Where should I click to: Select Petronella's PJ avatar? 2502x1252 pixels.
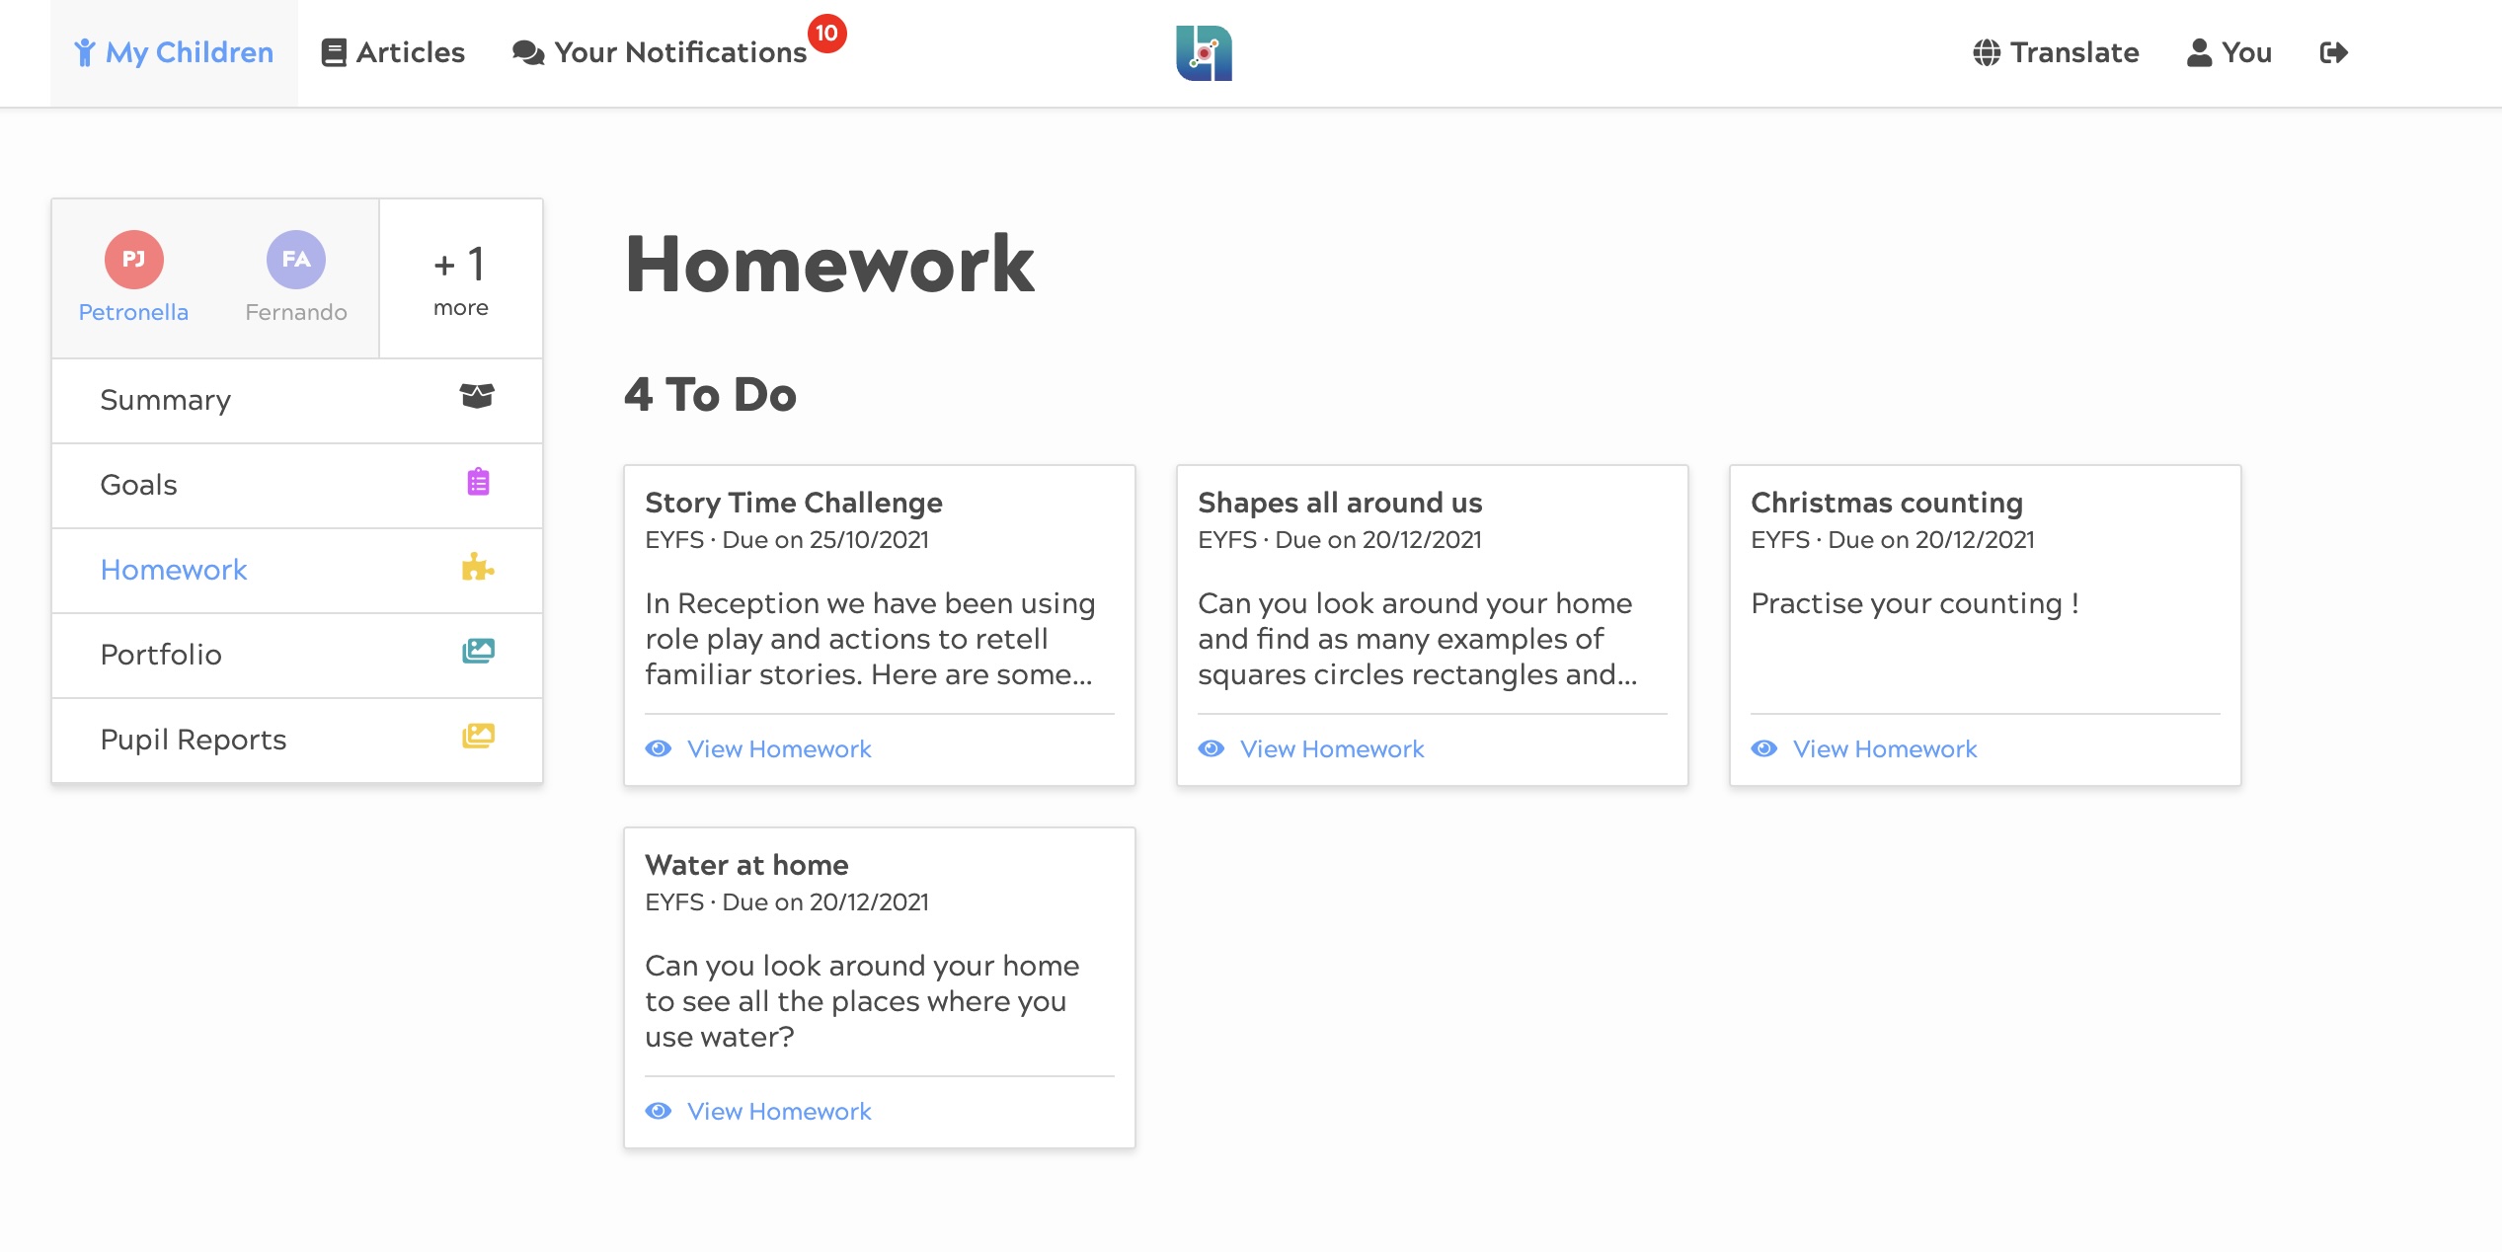(133, 260)
